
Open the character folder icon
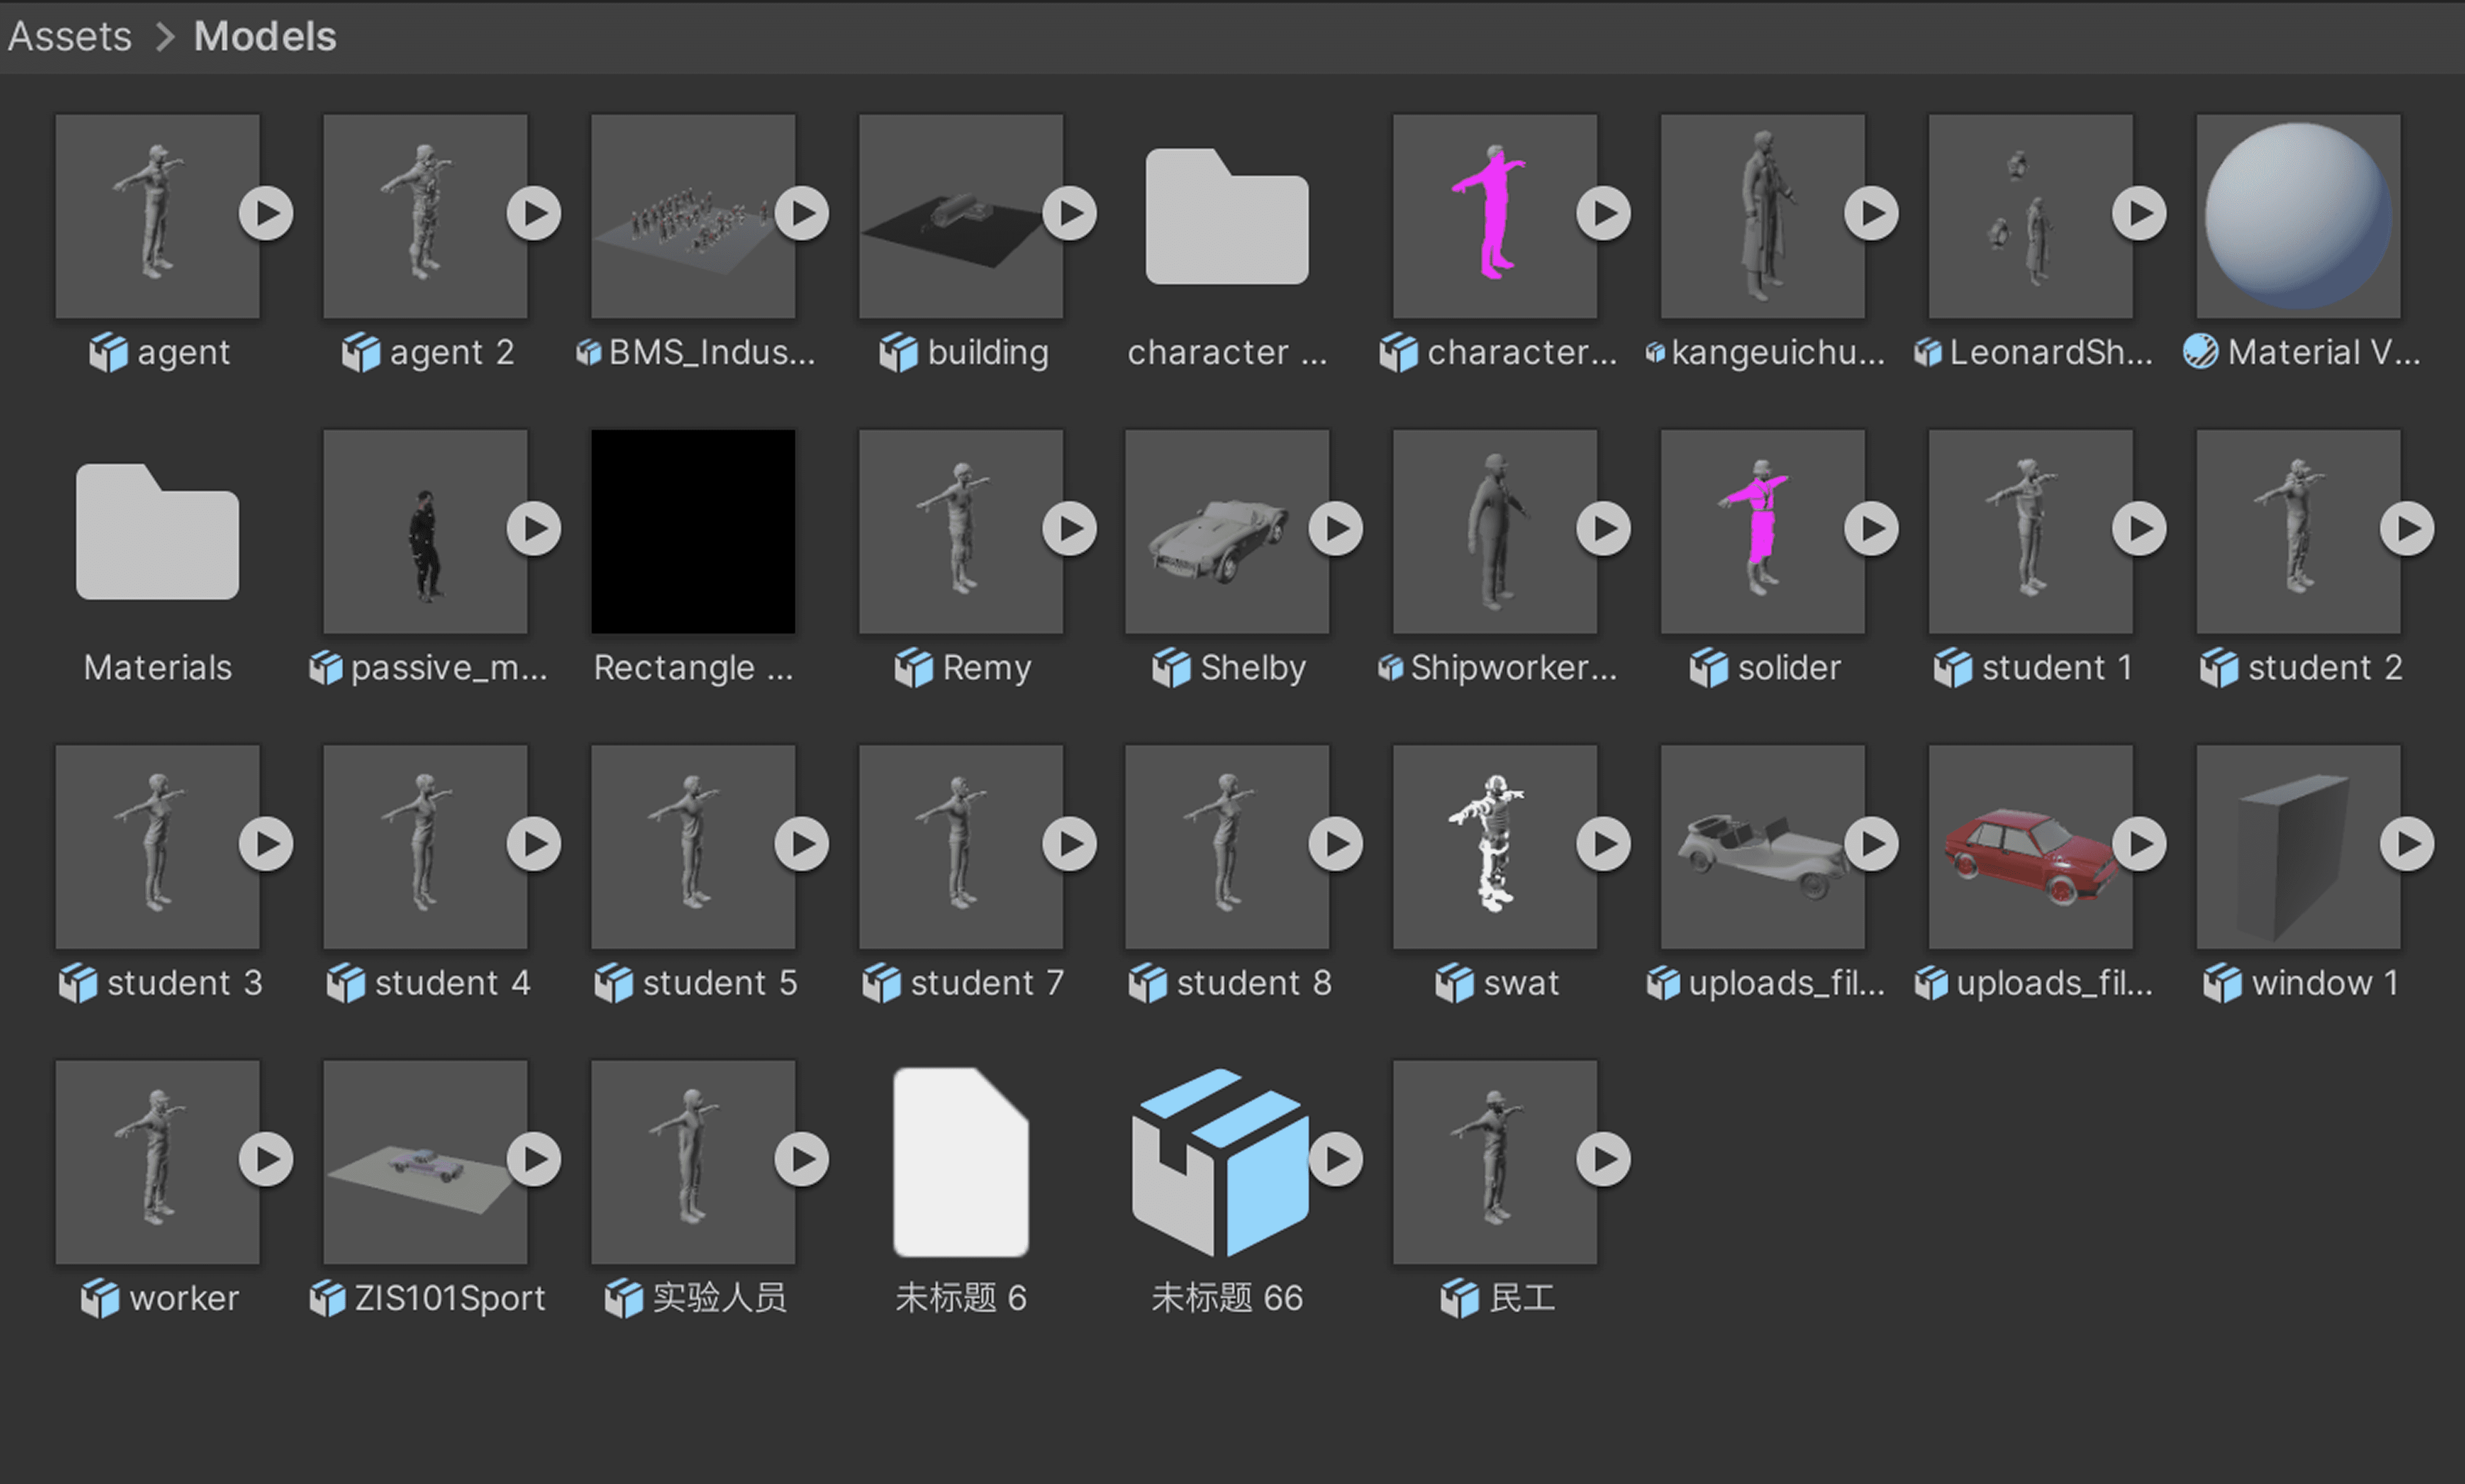pyautogui.click(x=1227, y=216)
